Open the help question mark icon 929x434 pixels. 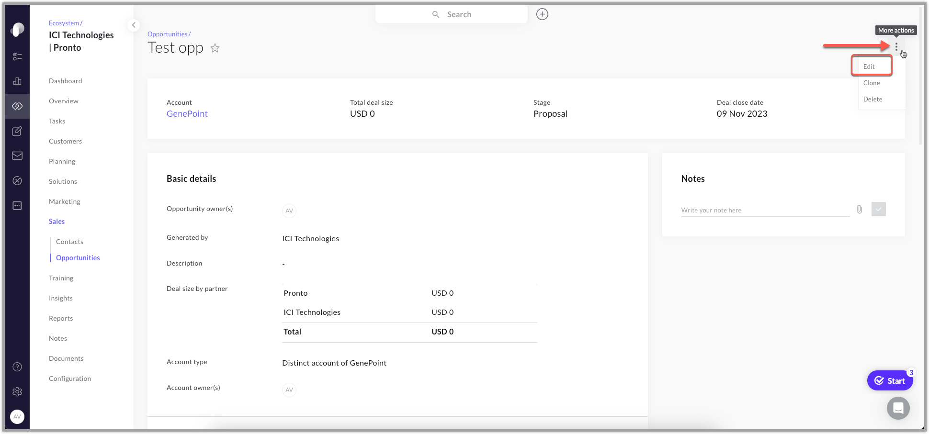click(17, 367)
